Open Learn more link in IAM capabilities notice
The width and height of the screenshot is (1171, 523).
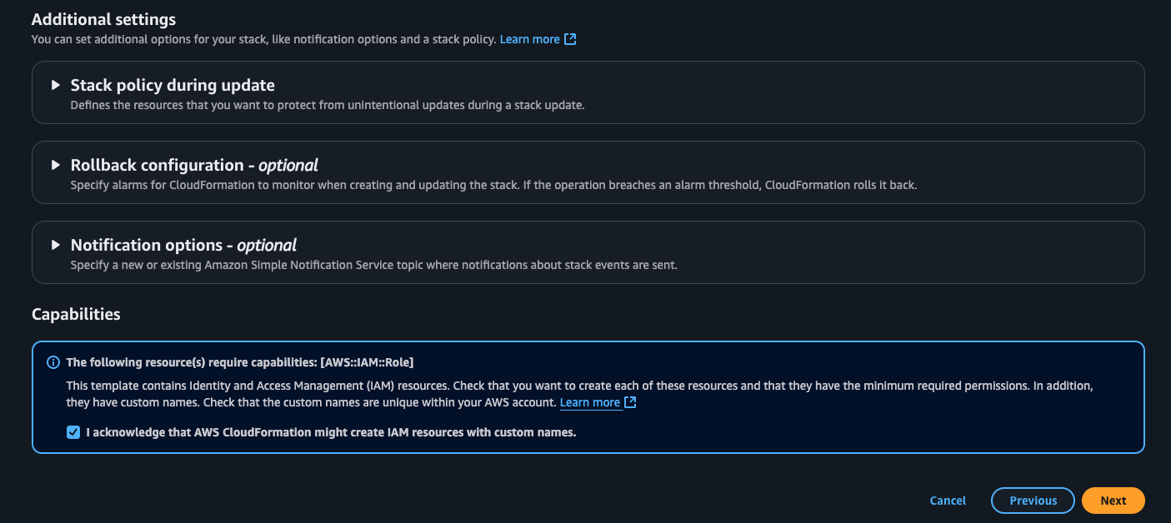point(589,403)
